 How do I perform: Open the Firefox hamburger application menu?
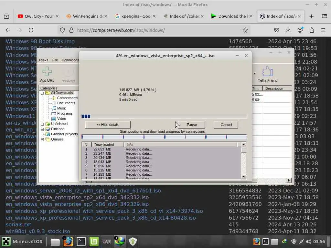pyautogui.click(x=323, y=30)
